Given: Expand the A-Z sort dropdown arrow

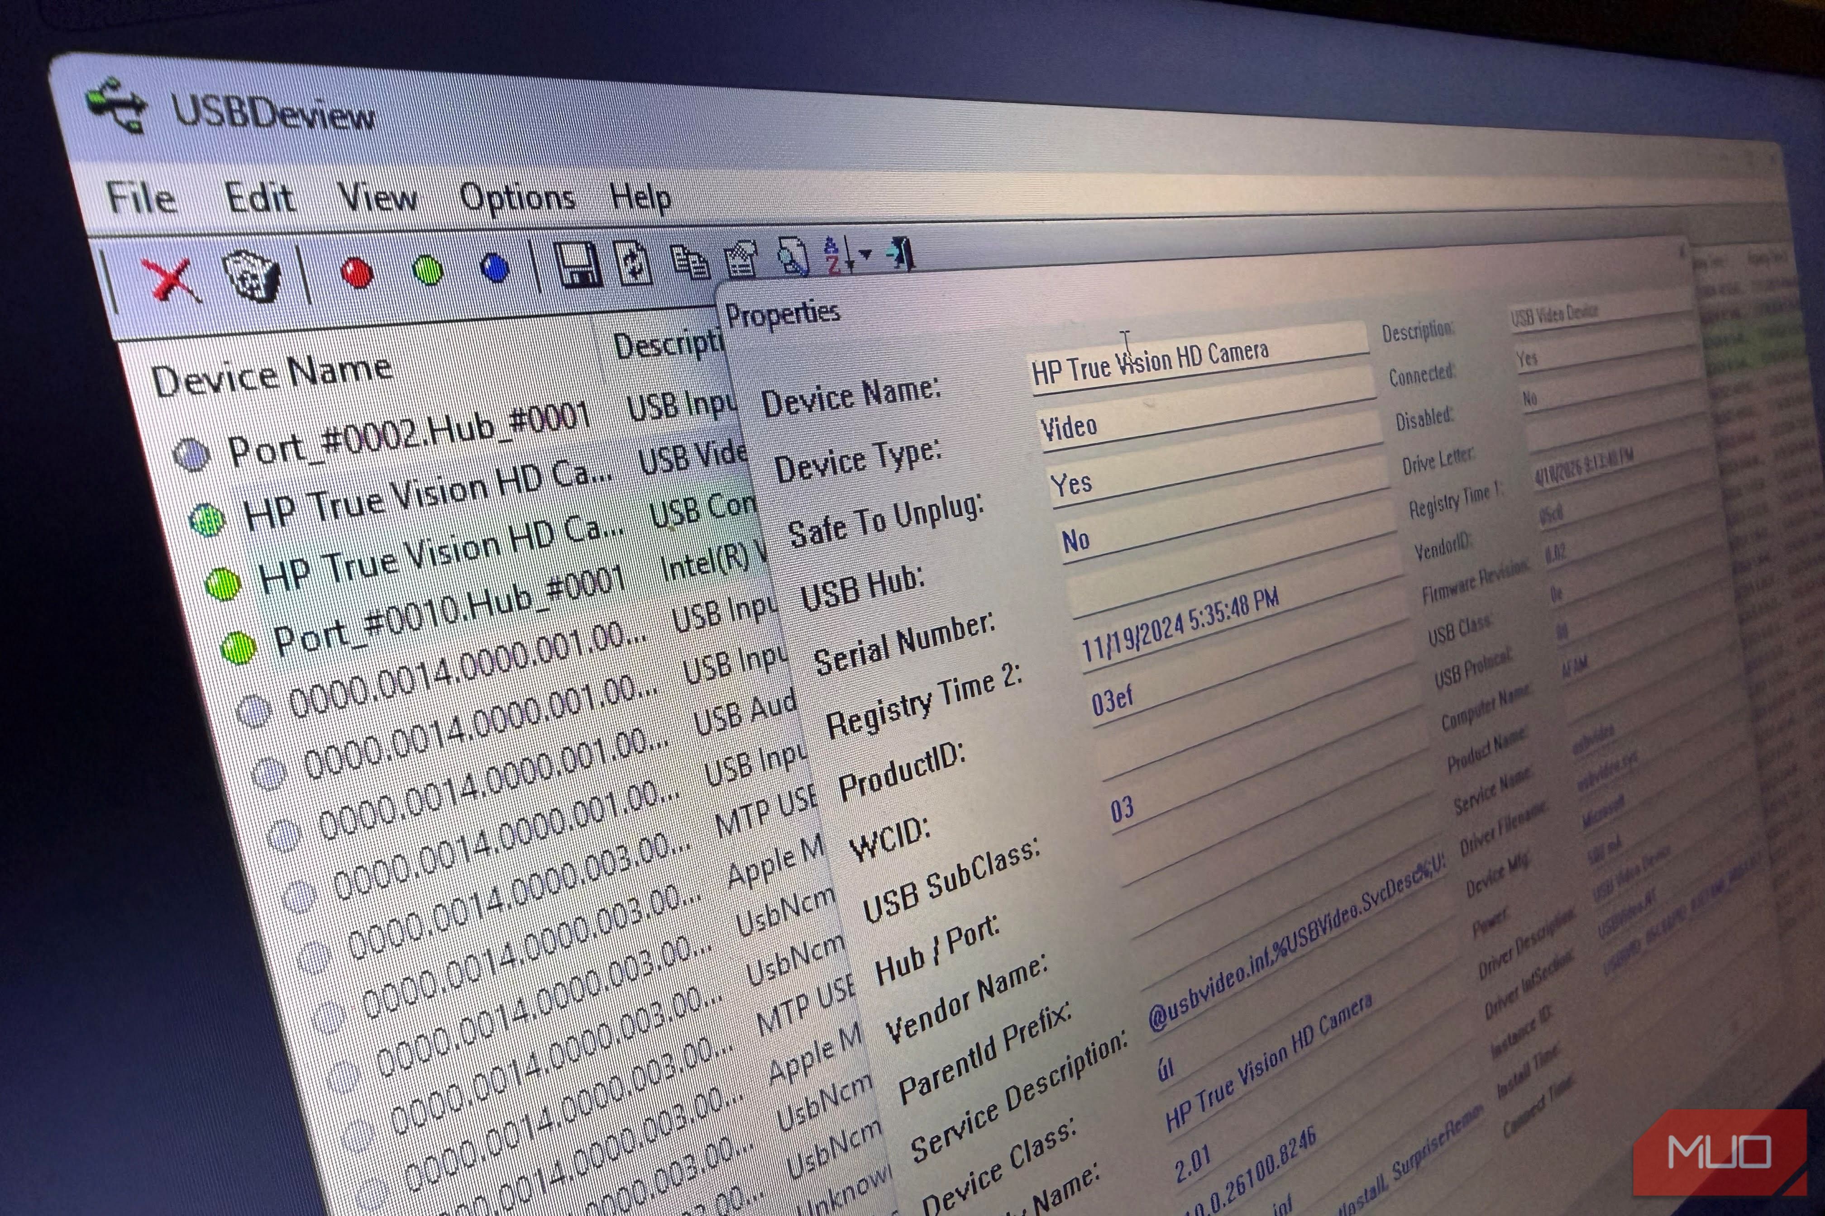Looking at the screenshot, I should click(x=865, y=254).
